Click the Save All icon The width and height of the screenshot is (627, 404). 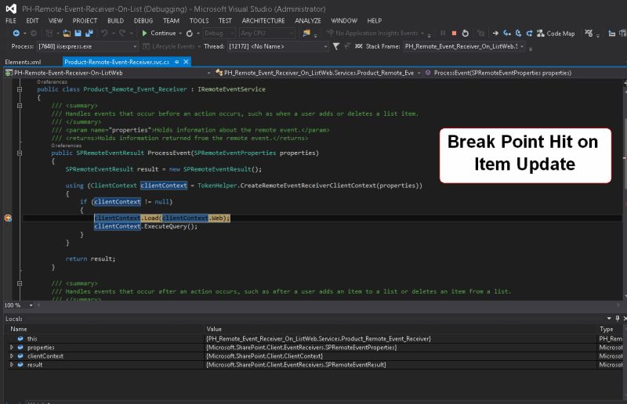coord(89,33)
